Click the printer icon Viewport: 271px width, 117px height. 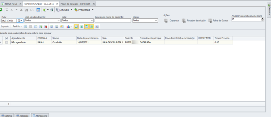(x=51, y=10)
